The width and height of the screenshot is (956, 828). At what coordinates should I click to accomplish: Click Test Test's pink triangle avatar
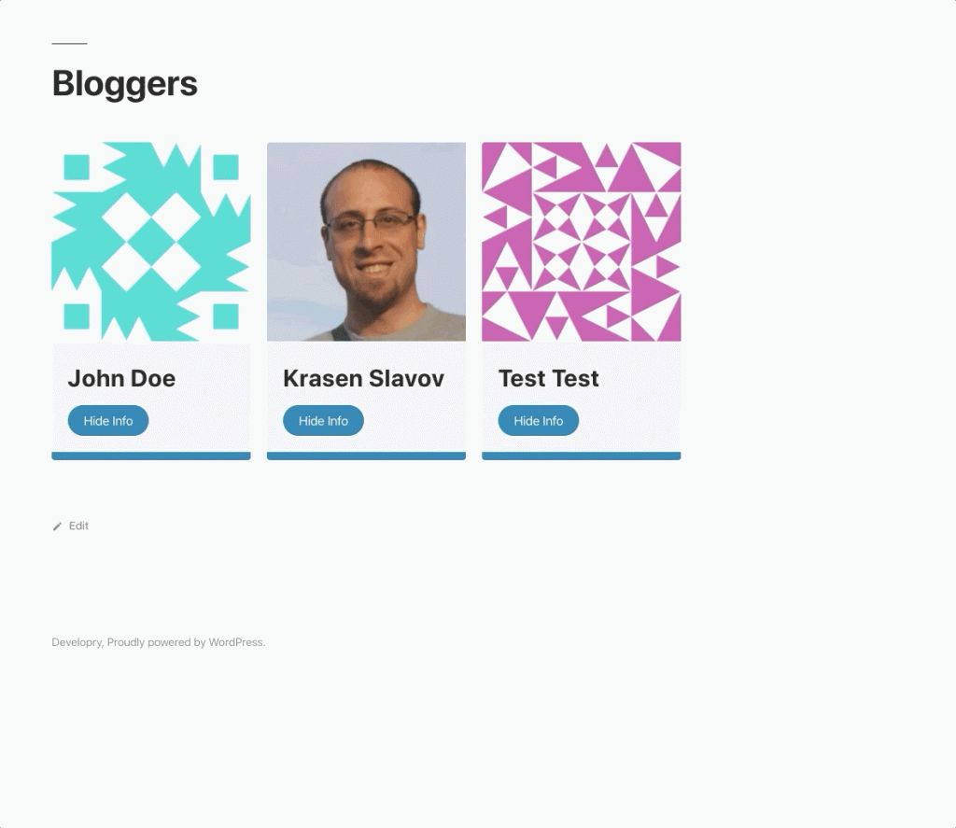click(x=581, y=242)
